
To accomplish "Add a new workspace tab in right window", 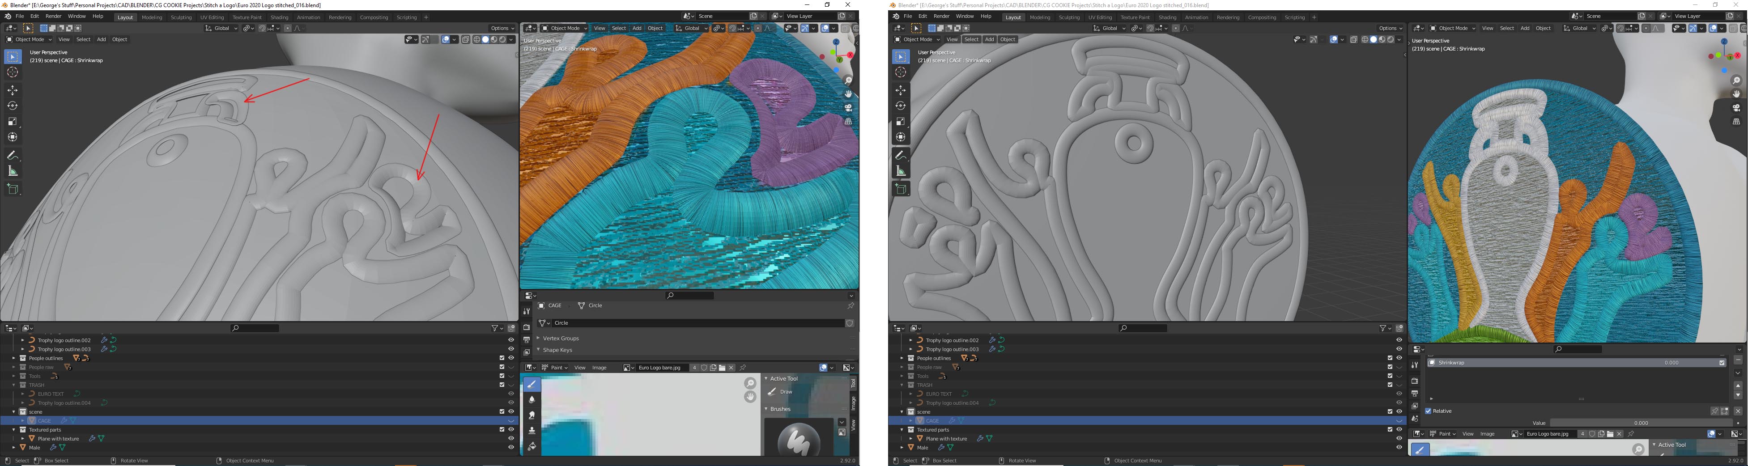I will pos(1314,17).
